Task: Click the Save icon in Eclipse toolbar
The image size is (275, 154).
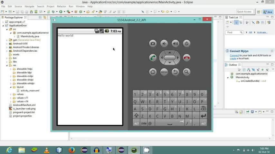Action: coord(17,12)
